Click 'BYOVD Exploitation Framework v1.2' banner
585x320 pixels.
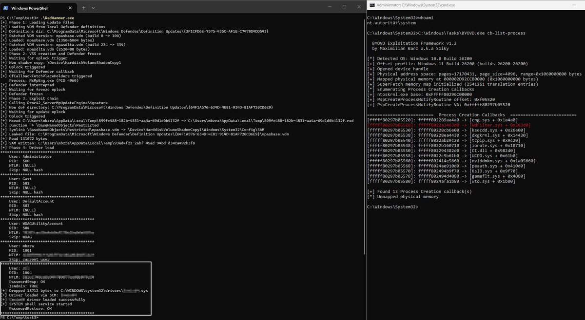tap(415, 43)
